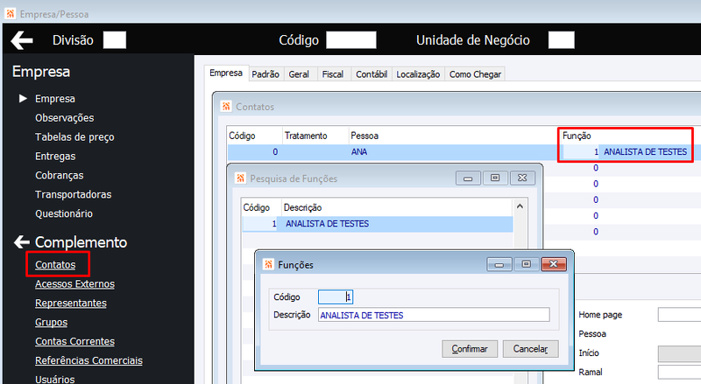Open the Fiscal tab
701x384 pixels.
[x=333, y=74]
